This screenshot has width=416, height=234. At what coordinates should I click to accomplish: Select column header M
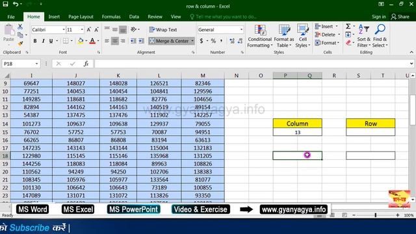pyautogui.click(x=203, y=75)
